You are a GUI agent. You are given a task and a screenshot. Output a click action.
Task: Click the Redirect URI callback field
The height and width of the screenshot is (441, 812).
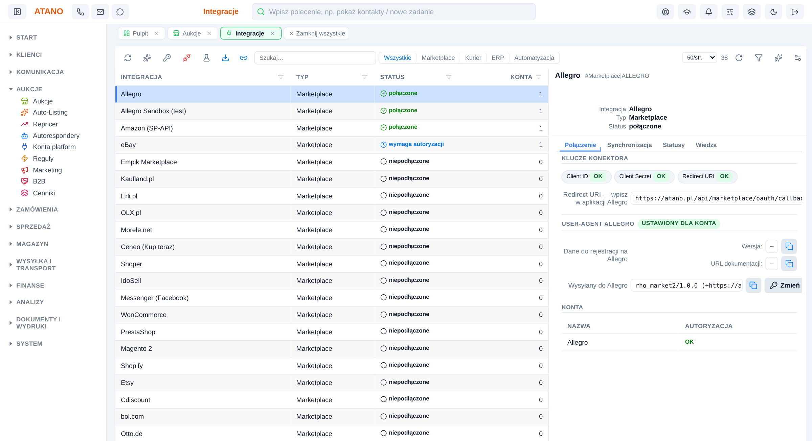[716, 198]
